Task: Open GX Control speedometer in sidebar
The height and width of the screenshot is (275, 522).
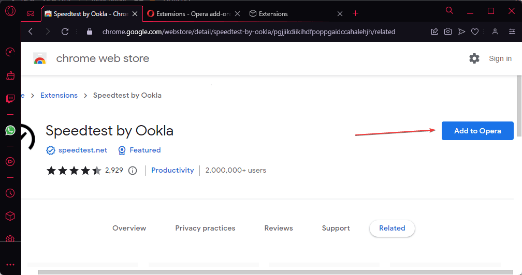Action: [10, 52]
